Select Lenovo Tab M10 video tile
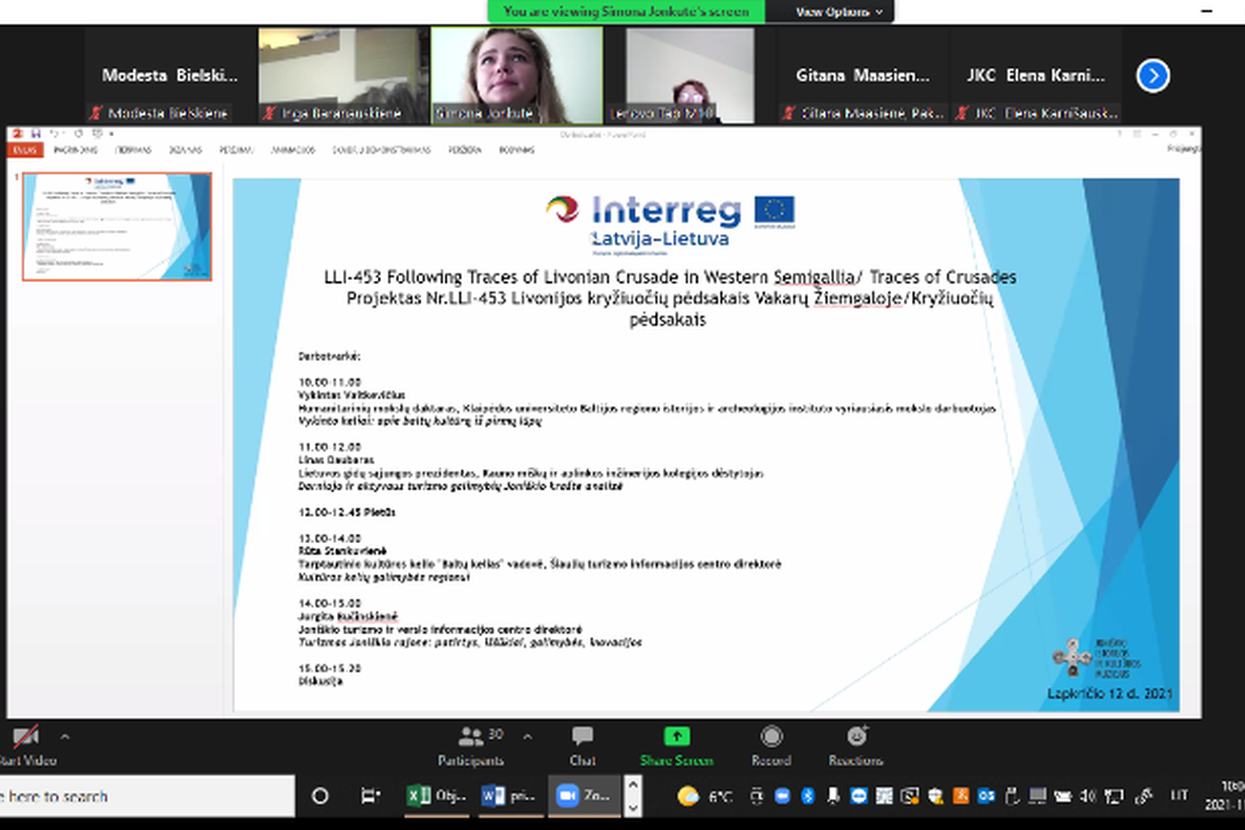Image resolution: width=1245 pixels, height=830 pixels. (690, 76)
